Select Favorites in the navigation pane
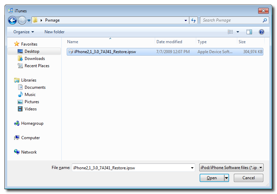Viewport: 277px width, 194px height. click(x=29, y=44)
